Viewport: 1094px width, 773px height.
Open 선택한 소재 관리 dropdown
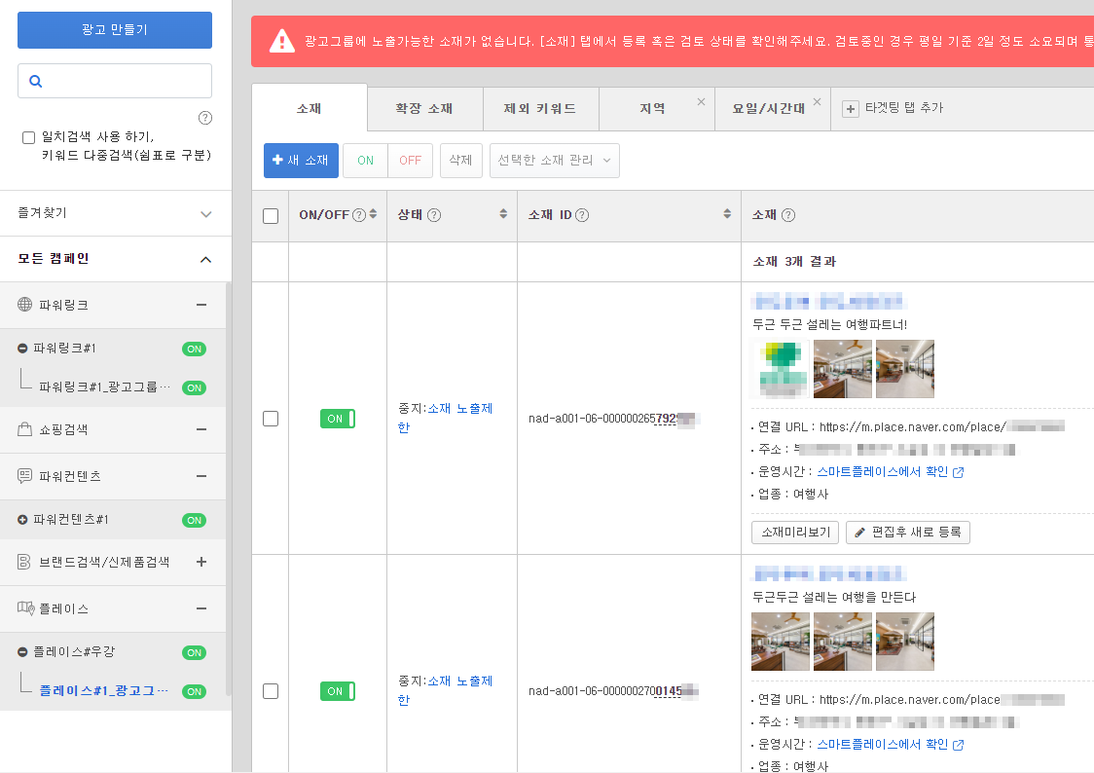click(555, 161)
